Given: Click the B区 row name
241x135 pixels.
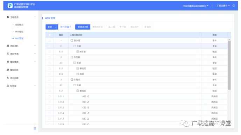Looking at the screenshot, I should (84, 102).
